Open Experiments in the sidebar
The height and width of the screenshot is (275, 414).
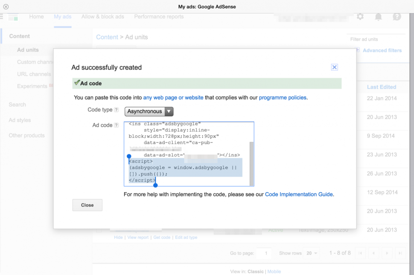point(32,86)
